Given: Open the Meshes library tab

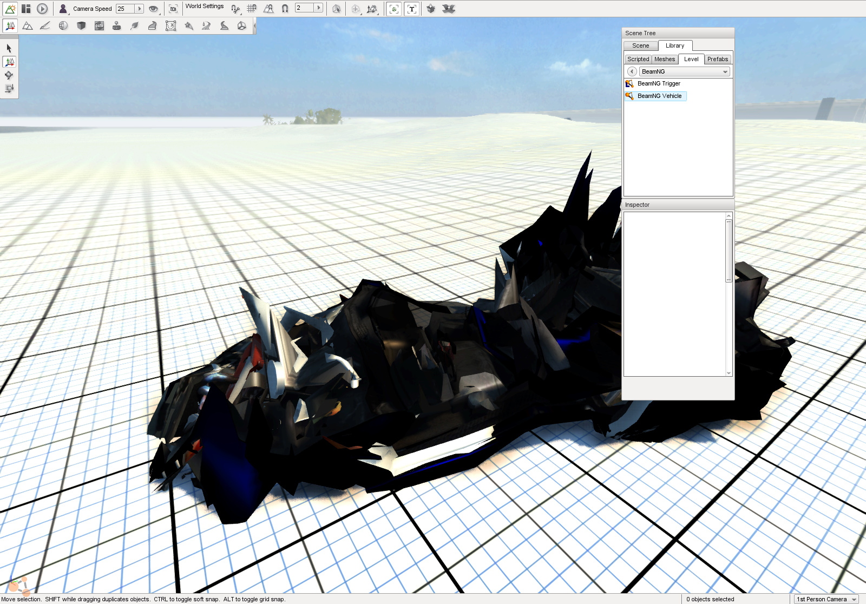Looking at the screenshot, I should [665, 59].
